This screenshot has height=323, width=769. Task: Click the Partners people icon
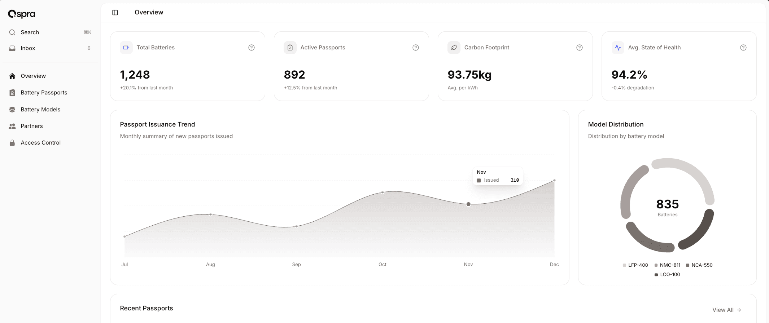click(x=12, y=126)
